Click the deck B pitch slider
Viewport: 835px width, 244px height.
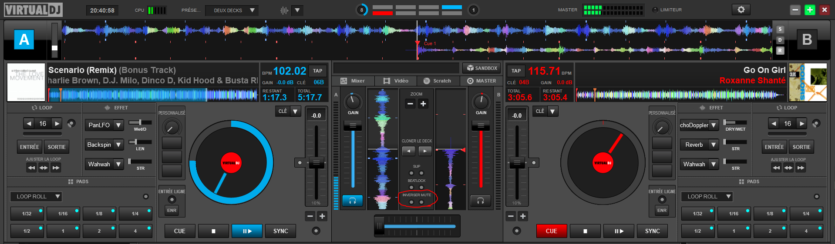(517, 163)
